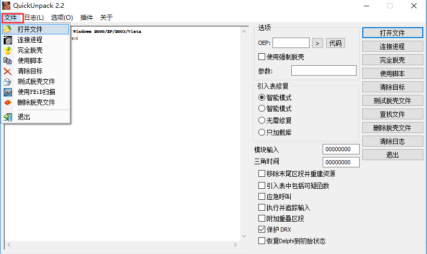This screenshot has height=254, width=427.
Task: Select 只加载库 radio option
Action: coord(262,132)
